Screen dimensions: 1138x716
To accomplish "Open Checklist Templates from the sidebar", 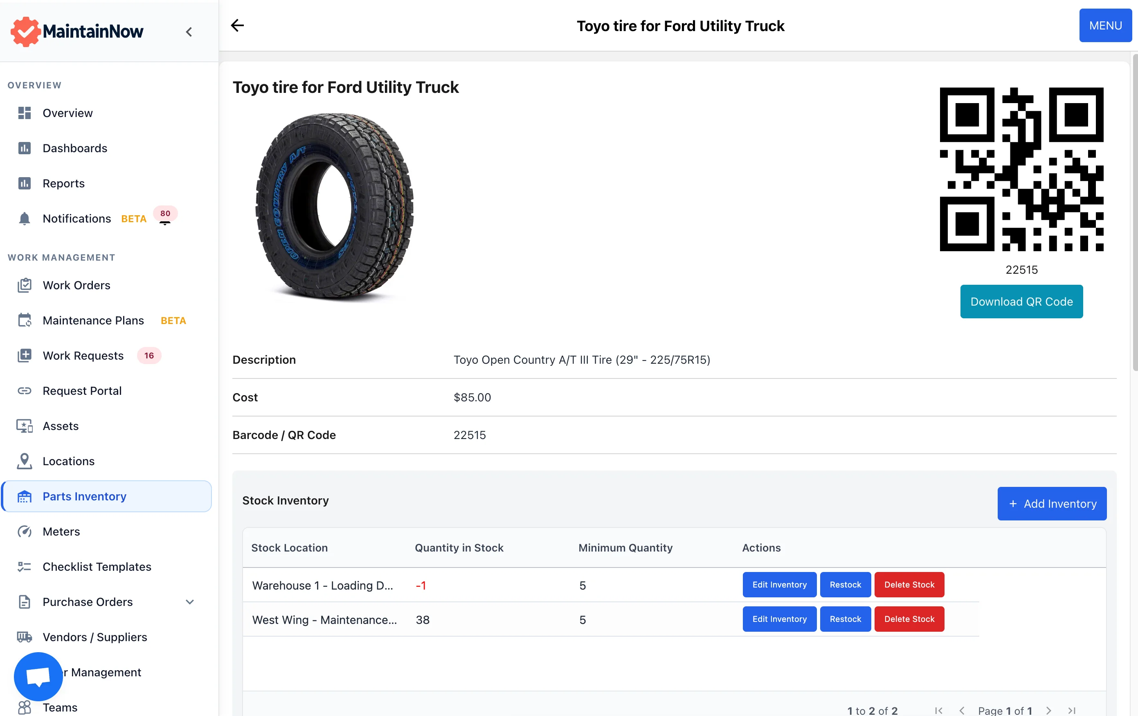I will click(97, 566).
